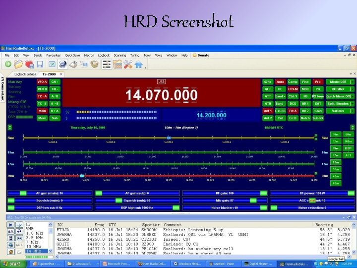Screen dimensions: 357x268
Task: Open the Various dropdown
Action: click(340, 111)
